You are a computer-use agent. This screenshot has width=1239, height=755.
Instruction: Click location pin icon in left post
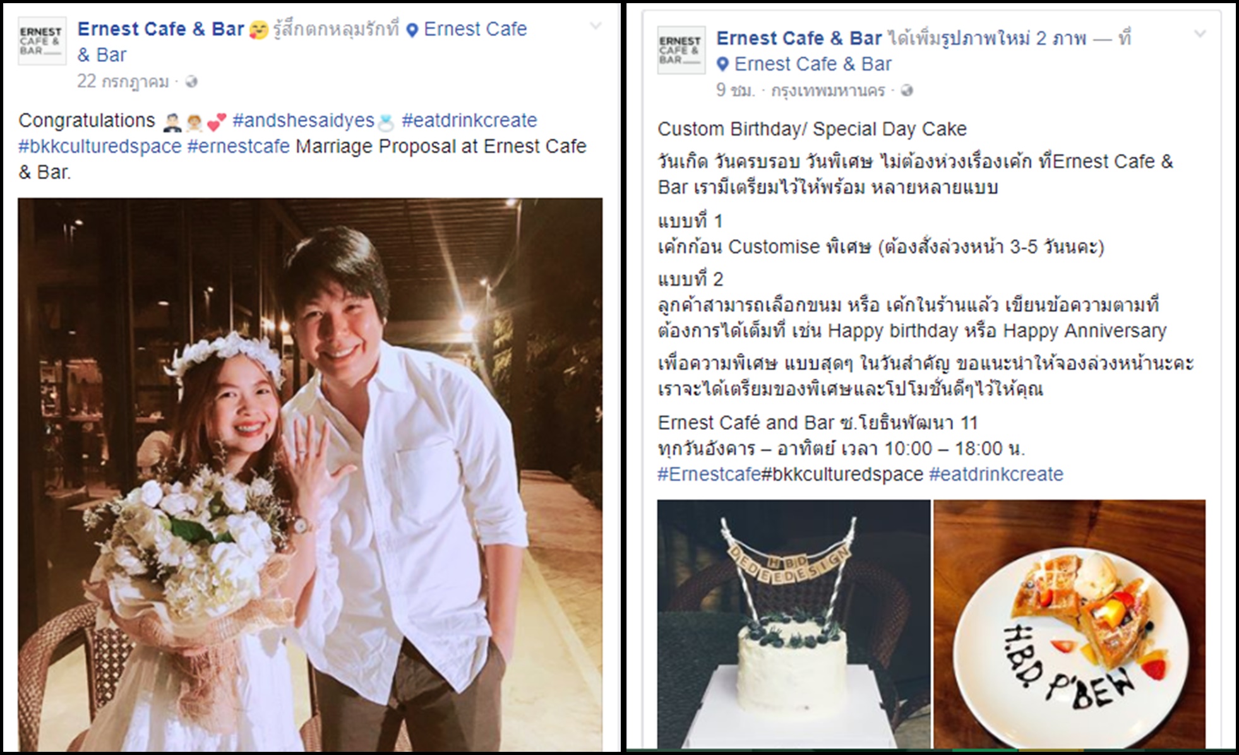[412, 30]
